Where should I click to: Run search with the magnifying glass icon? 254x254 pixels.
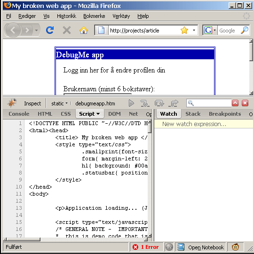245,30
